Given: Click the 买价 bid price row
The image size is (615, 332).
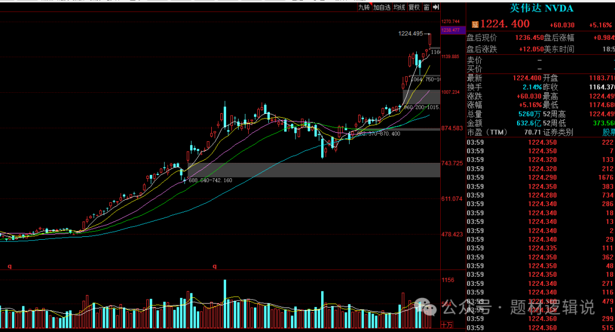Looking at the screenshot, I should point(540,69).
